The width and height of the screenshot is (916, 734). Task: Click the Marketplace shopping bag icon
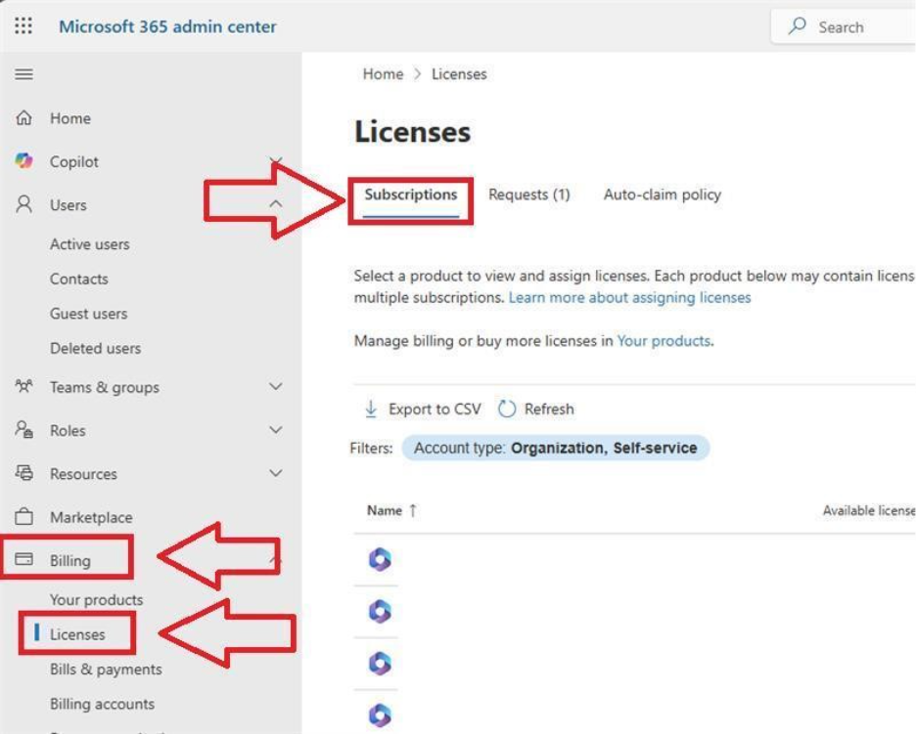tap(23, 517)
